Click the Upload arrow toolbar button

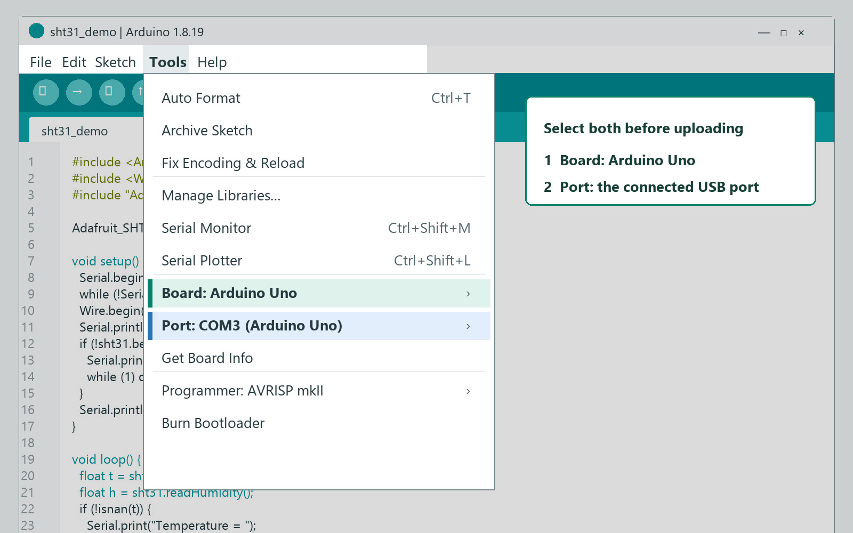79,92
